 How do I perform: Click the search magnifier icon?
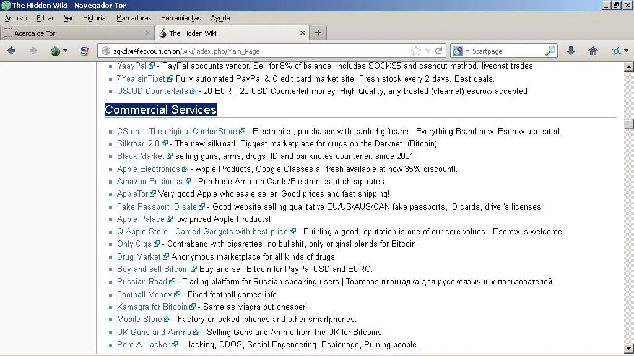[x=550, y=51]
